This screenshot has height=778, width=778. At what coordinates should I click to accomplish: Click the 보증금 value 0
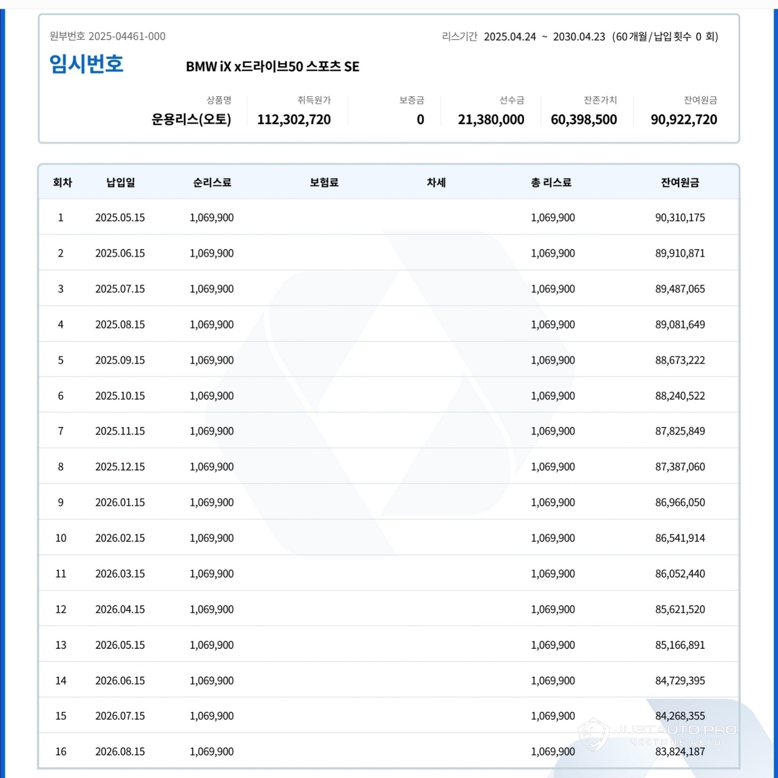(x=420, y=120)
